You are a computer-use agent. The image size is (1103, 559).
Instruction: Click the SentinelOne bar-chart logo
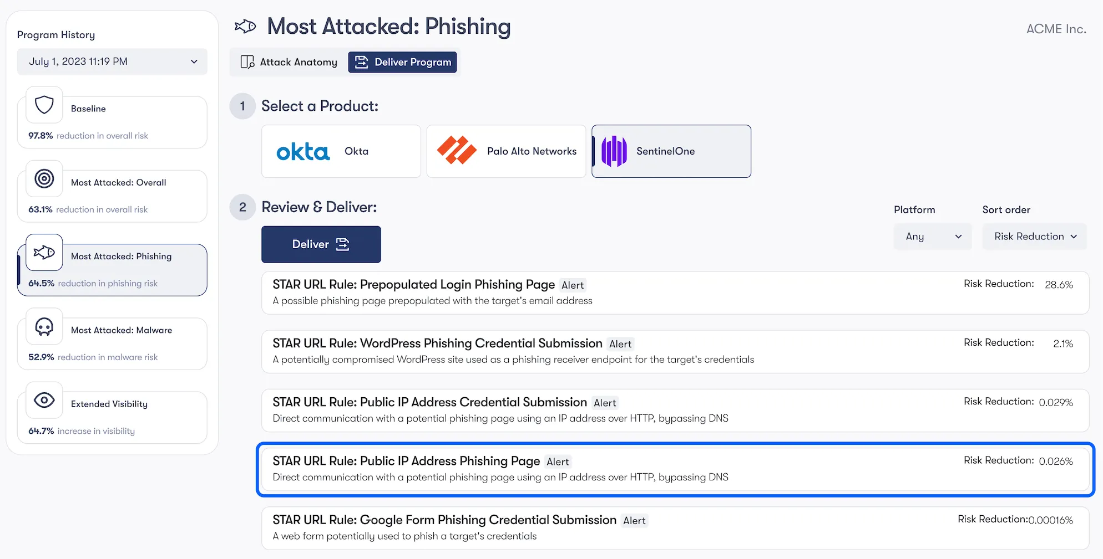pos(614,150)
